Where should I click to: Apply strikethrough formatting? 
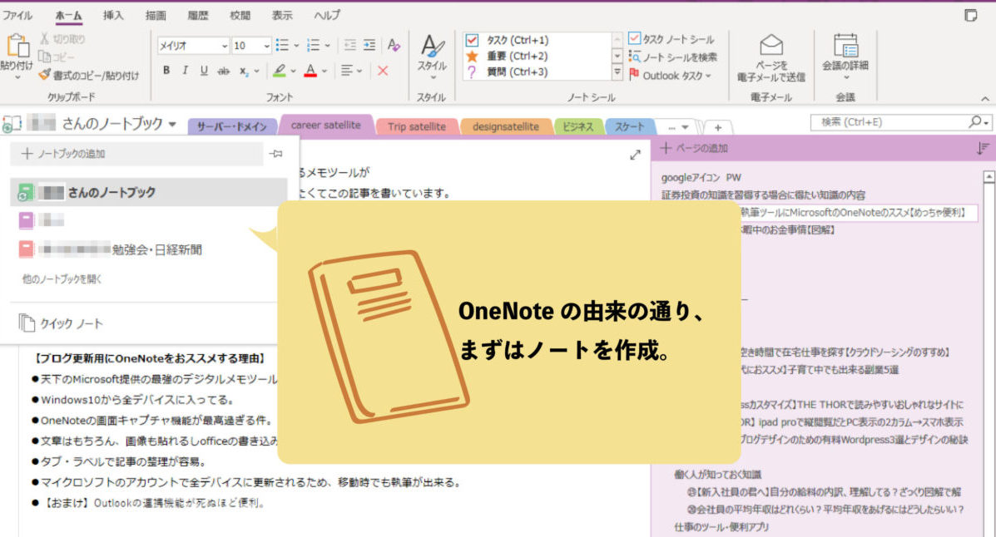223,71
